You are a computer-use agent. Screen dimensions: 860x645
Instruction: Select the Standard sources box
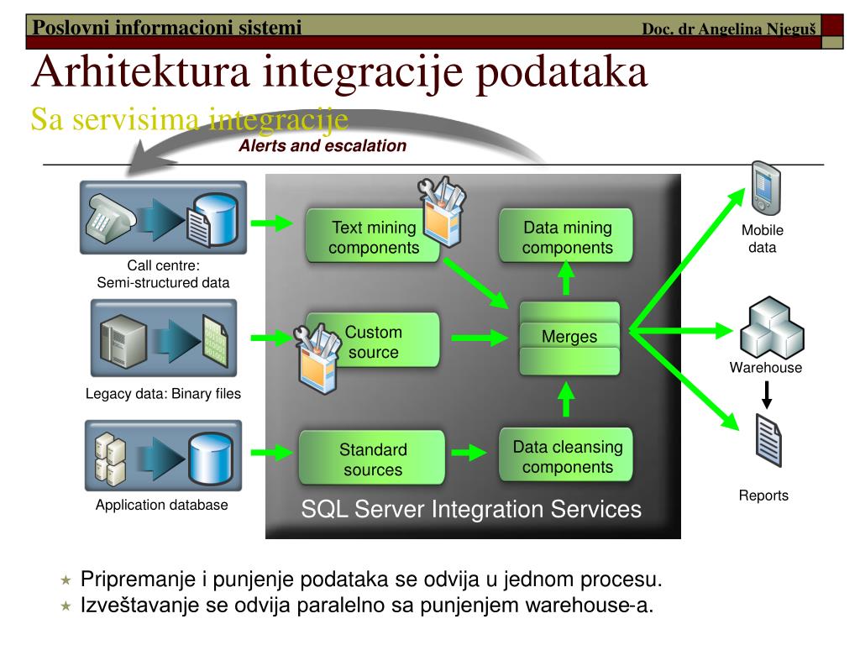click(372, 458)
